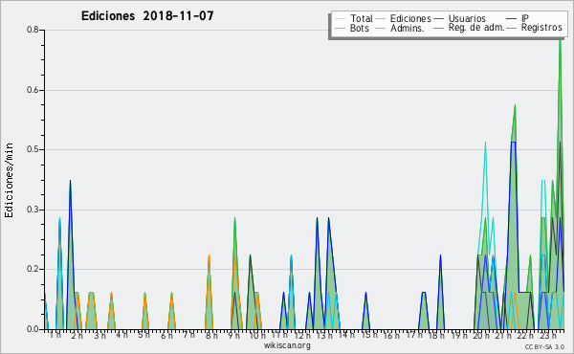
Task: Click the '22 h' x-axis label
Action: [525, 335]
